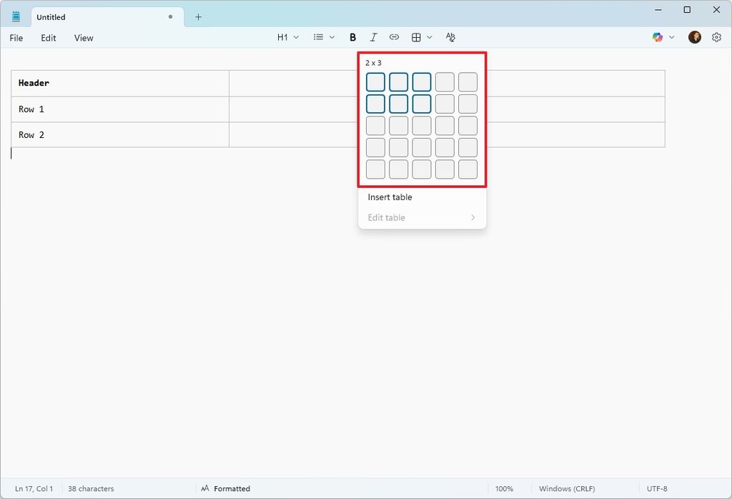Click the table icon in the toolbar
This screenshot has height=499, width=732.
(417, 36)
